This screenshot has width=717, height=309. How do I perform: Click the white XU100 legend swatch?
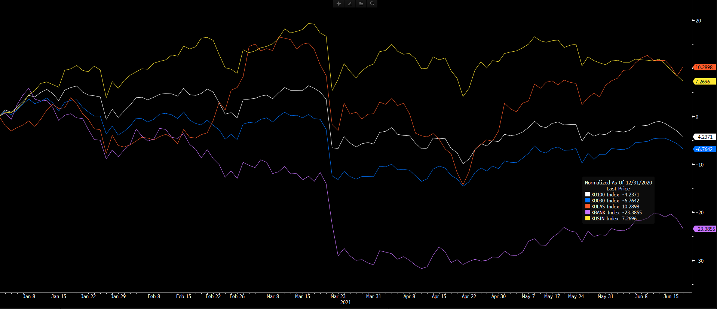click(x=588, y=195)
